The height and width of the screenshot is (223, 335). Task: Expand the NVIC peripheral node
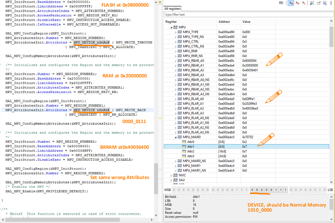172,175
